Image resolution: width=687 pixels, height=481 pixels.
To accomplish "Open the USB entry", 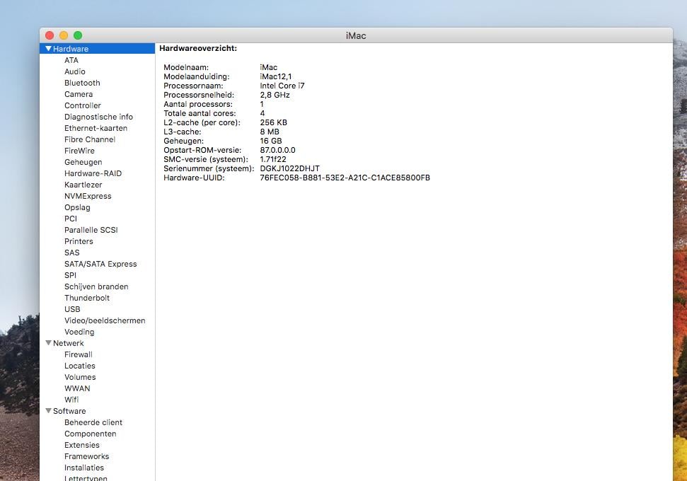I will (x=72, y=309).
